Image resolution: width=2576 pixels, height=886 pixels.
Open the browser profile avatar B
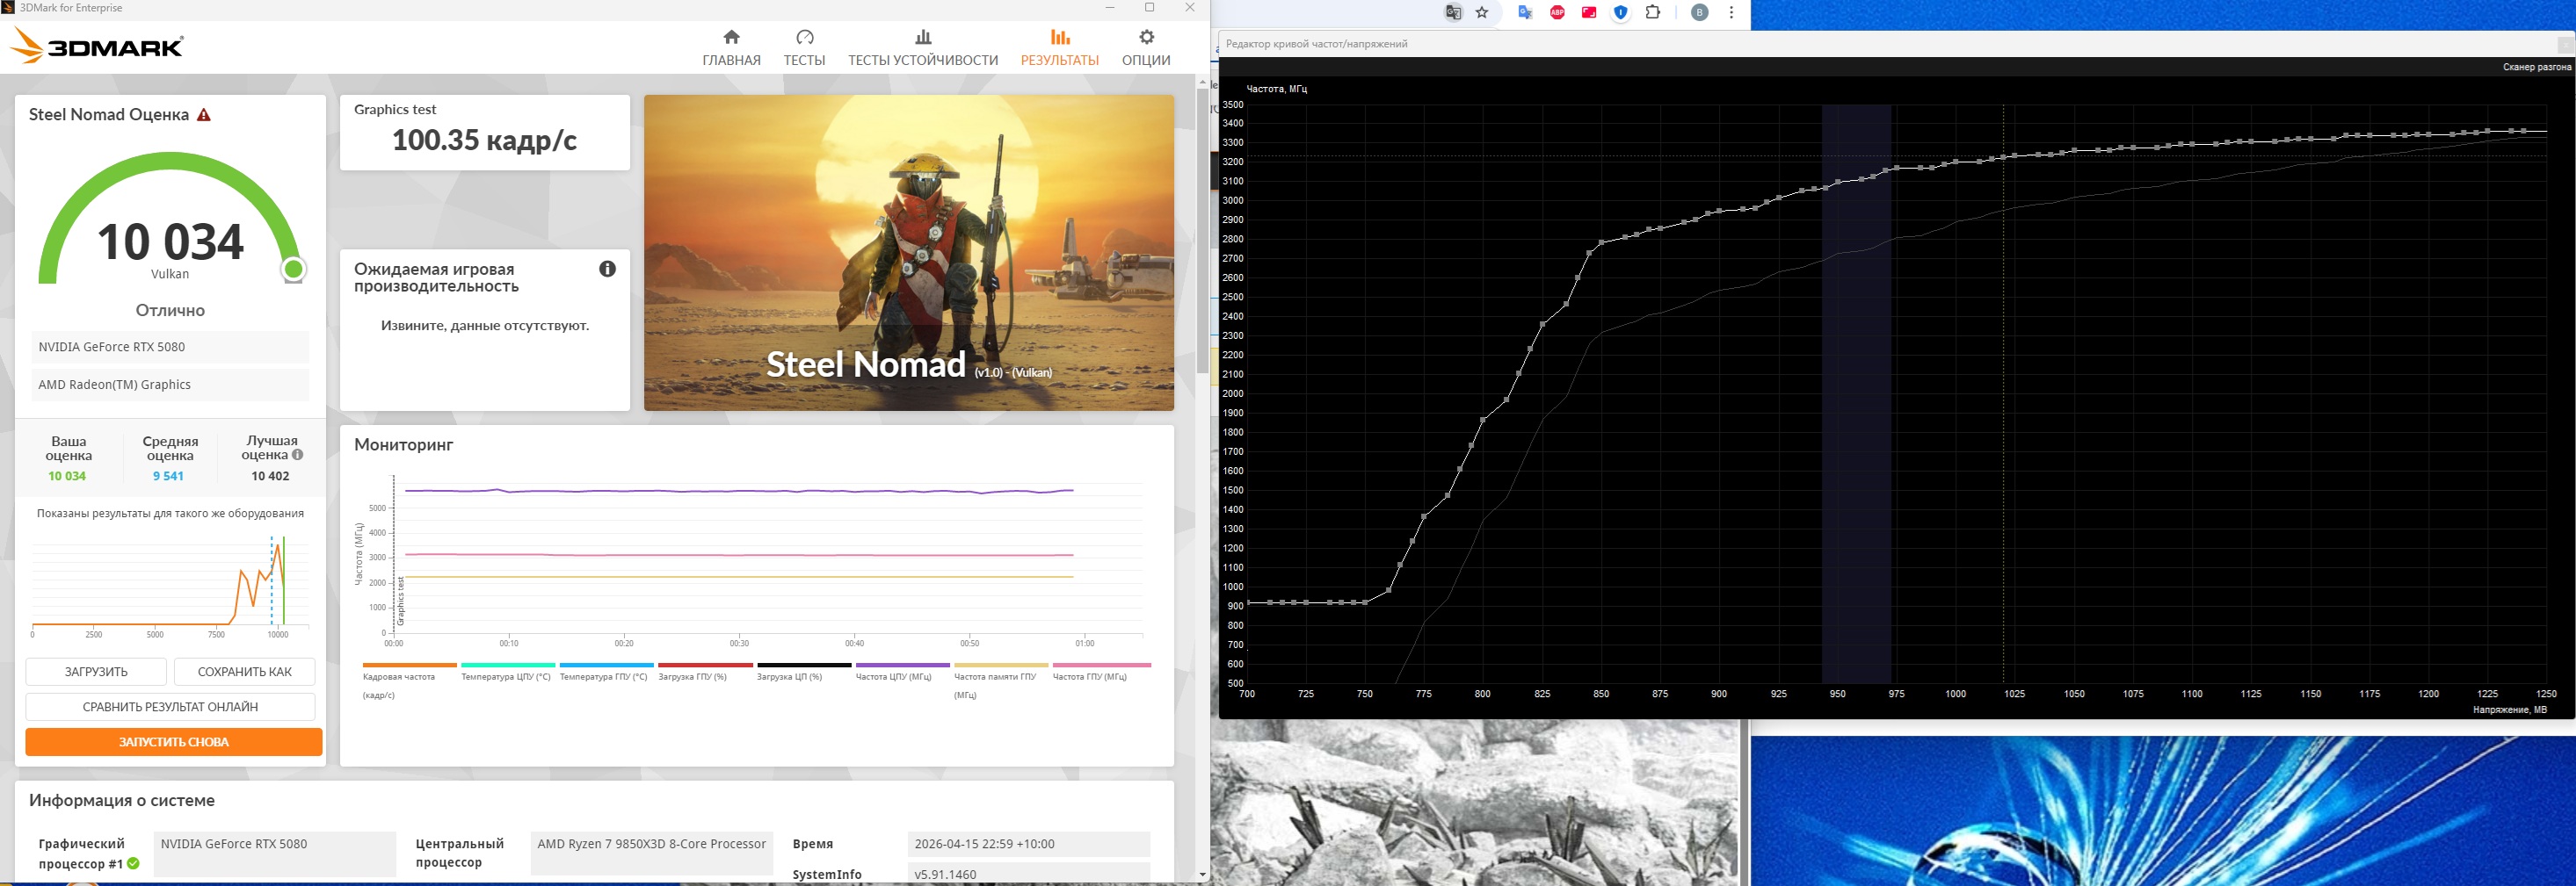pyautogui.click(x=1700, y=13)
